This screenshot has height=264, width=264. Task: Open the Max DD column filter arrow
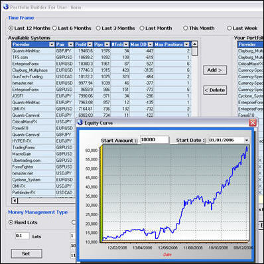click(151, 44)
